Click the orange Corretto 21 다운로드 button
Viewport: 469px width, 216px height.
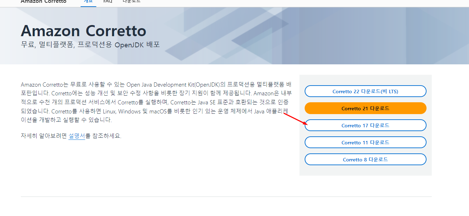(x=365, y=109)
